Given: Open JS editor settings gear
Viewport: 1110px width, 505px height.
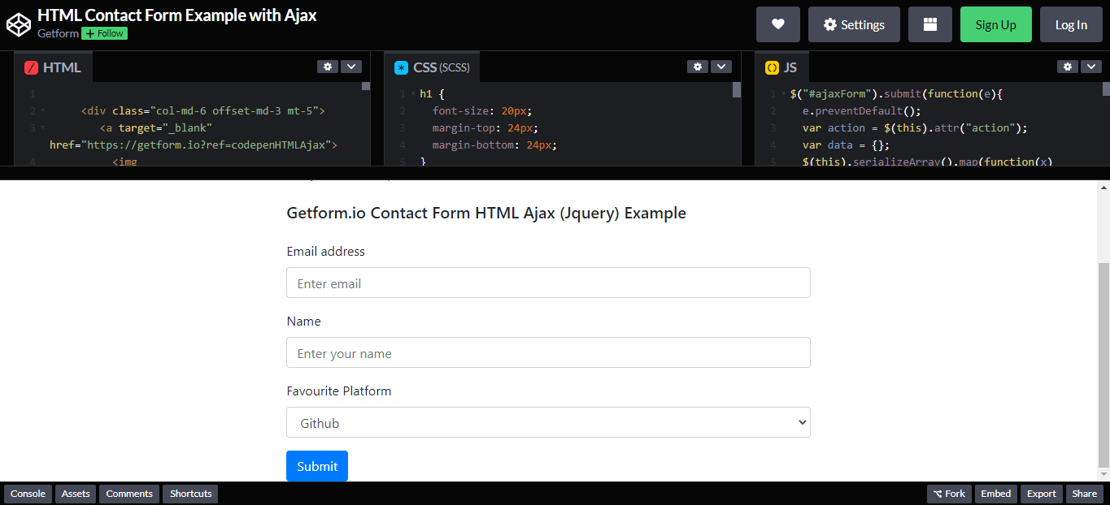Looking at the screenshot, I should [1068, 67].
